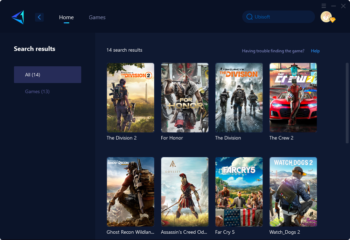This screenshot has width=350, height=240.
Task: Click the Ubisoft search field
Action: point(280,17)
